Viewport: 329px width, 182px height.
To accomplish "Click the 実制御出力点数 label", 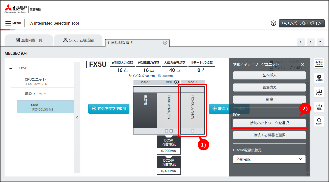I will point(148,63).
